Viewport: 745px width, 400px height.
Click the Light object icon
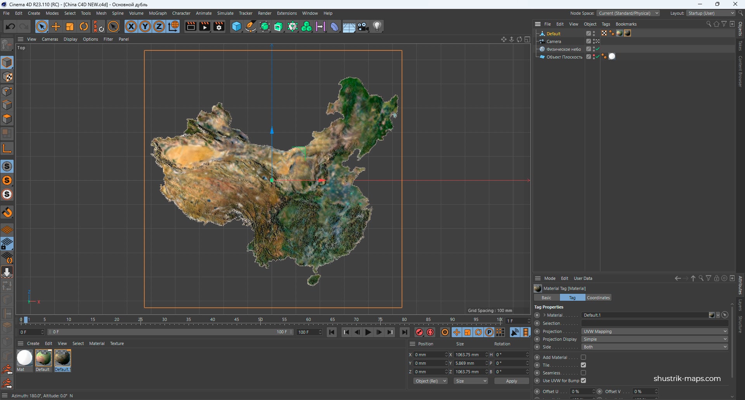click(377, 26)
